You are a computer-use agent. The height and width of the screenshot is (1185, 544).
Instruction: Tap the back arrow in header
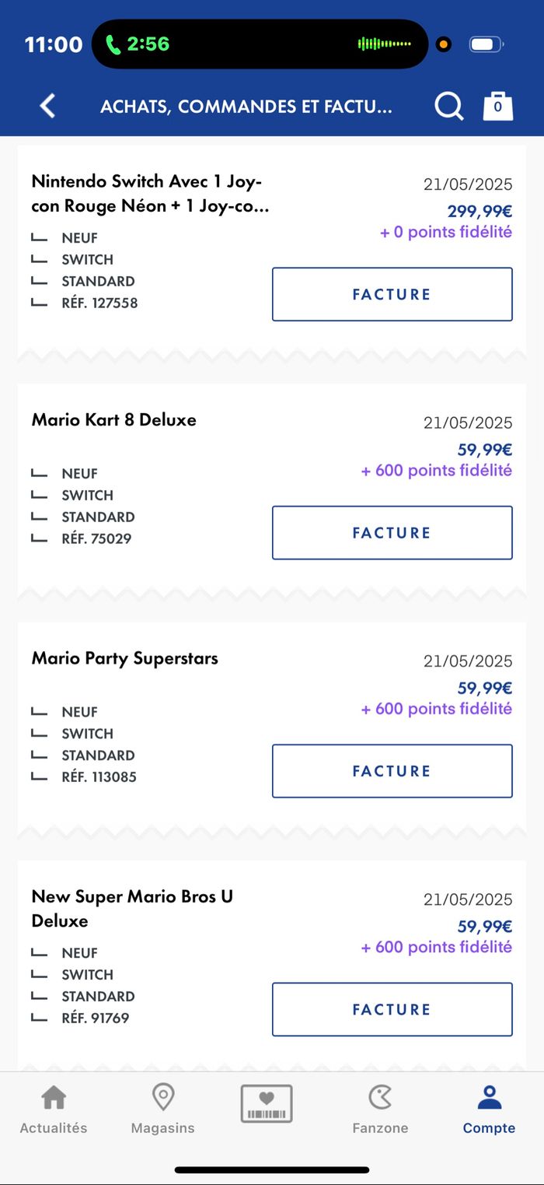(x=48, y=106)
